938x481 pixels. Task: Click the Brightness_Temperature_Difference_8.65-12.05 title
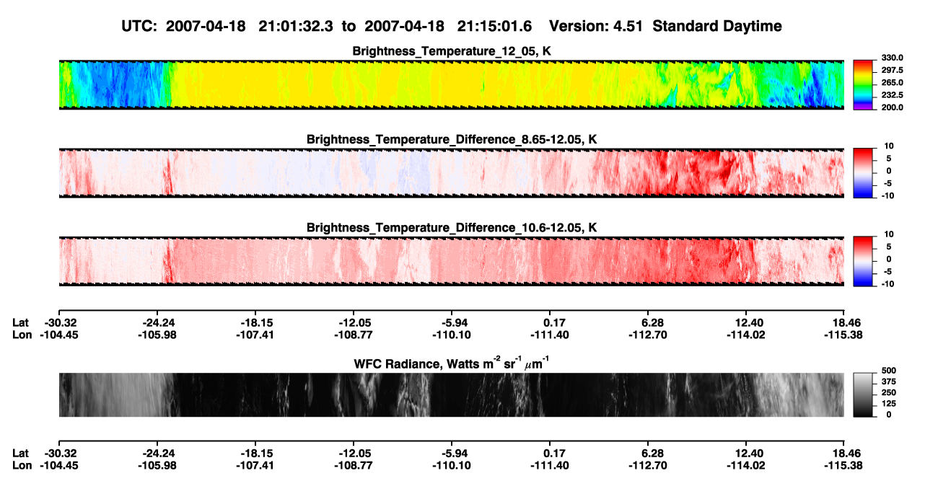click(452, 139)
